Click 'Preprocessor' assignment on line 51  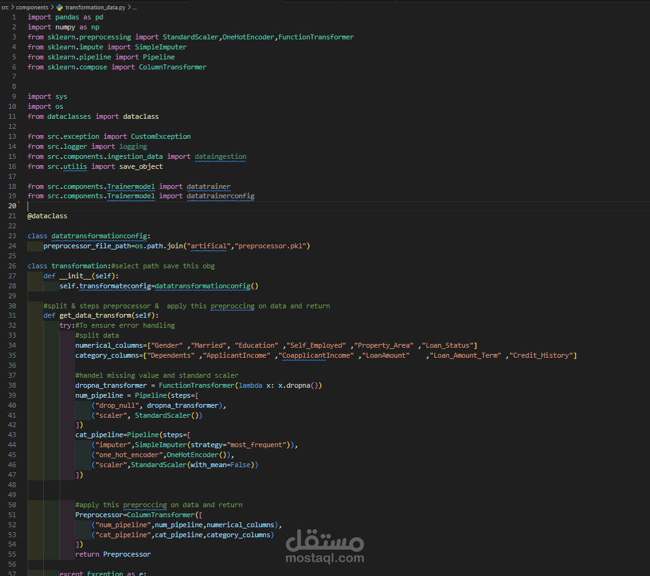(x=99, y=515)
